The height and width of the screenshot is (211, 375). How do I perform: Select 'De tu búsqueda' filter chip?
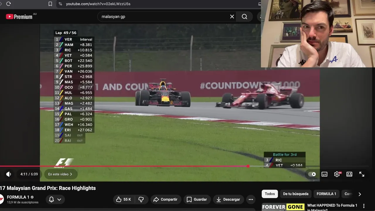(296, 194)
